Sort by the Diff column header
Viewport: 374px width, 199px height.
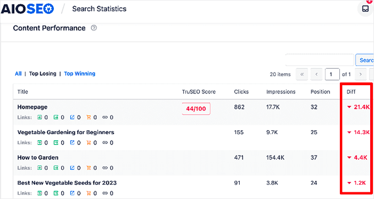(x=351, y=92)
